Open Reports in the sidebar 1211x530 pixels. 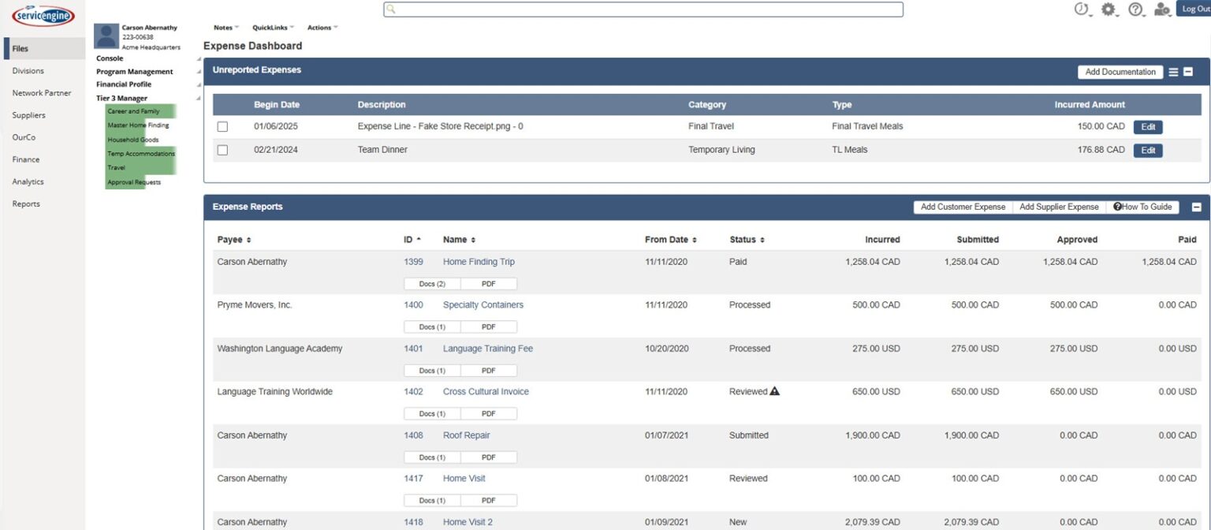click(x=26, y=203)
